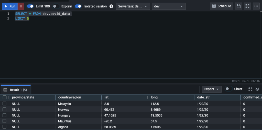Enable the Explain toggle
Viewport: 262px width, 130px height.
[x=56, y=6]
